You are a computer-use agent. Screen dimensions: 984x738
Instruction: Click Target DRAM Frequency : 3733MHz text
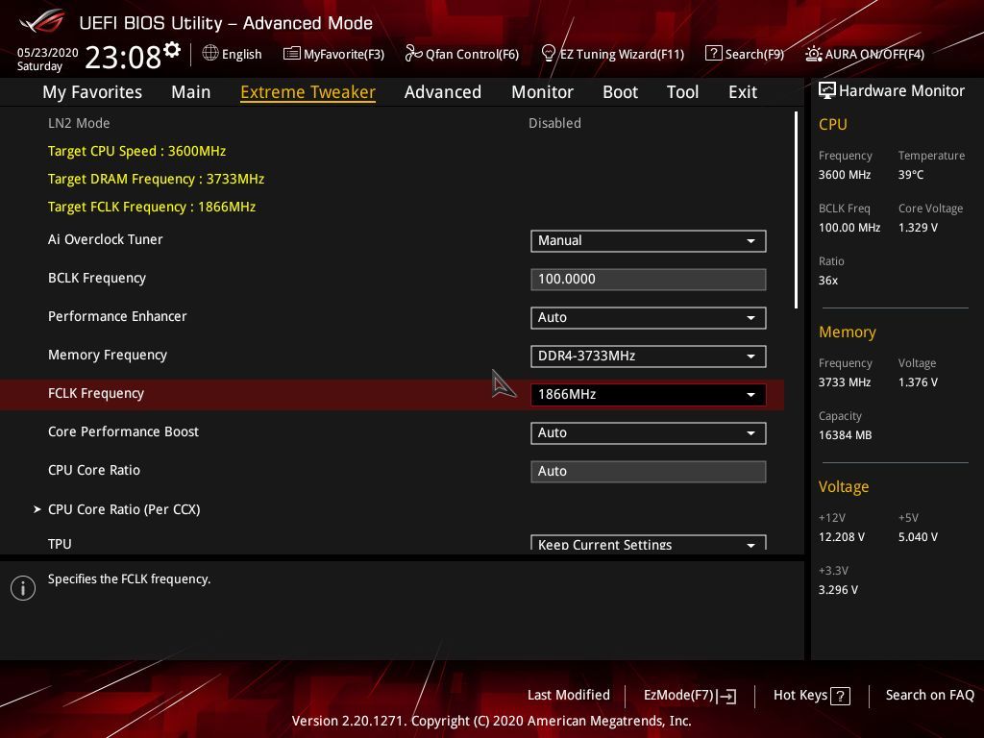click(156, 179)
